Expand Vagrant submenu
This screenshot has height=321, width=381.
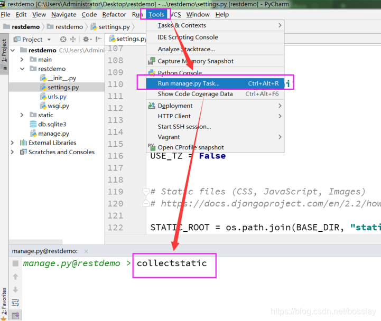coord(215,137)
